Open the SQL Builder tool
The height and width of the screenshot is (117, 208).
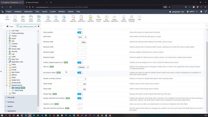click(x=64, y=19)
